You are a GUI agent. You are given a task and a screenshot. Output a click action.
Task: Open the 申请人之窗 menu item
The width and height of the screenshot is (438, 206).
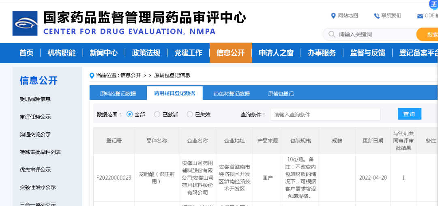point(276,53)
